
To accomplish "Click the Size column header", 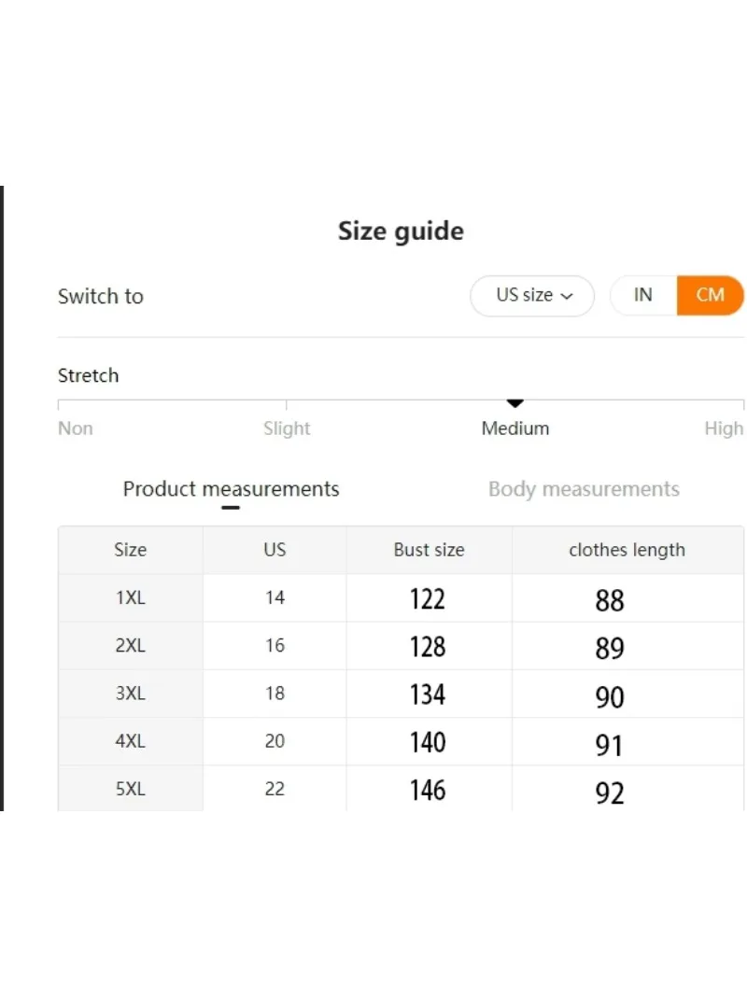I will (x=130, y=550).
